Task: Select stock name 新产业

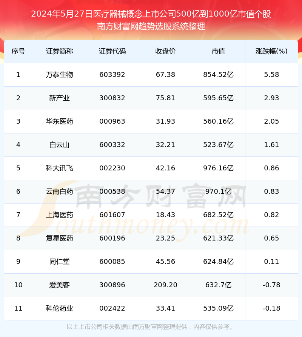Action: point(59,98)
